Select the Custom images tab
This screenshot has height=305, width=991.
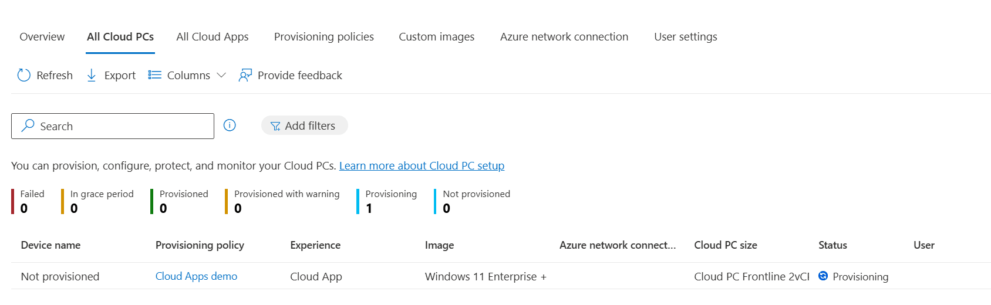coord(436,37)
